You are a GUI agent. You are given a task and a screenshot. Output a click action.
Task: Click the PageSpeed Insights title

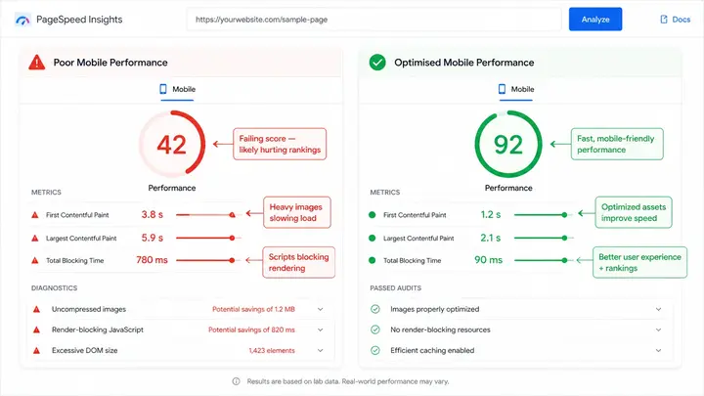(x=79, y=20)
